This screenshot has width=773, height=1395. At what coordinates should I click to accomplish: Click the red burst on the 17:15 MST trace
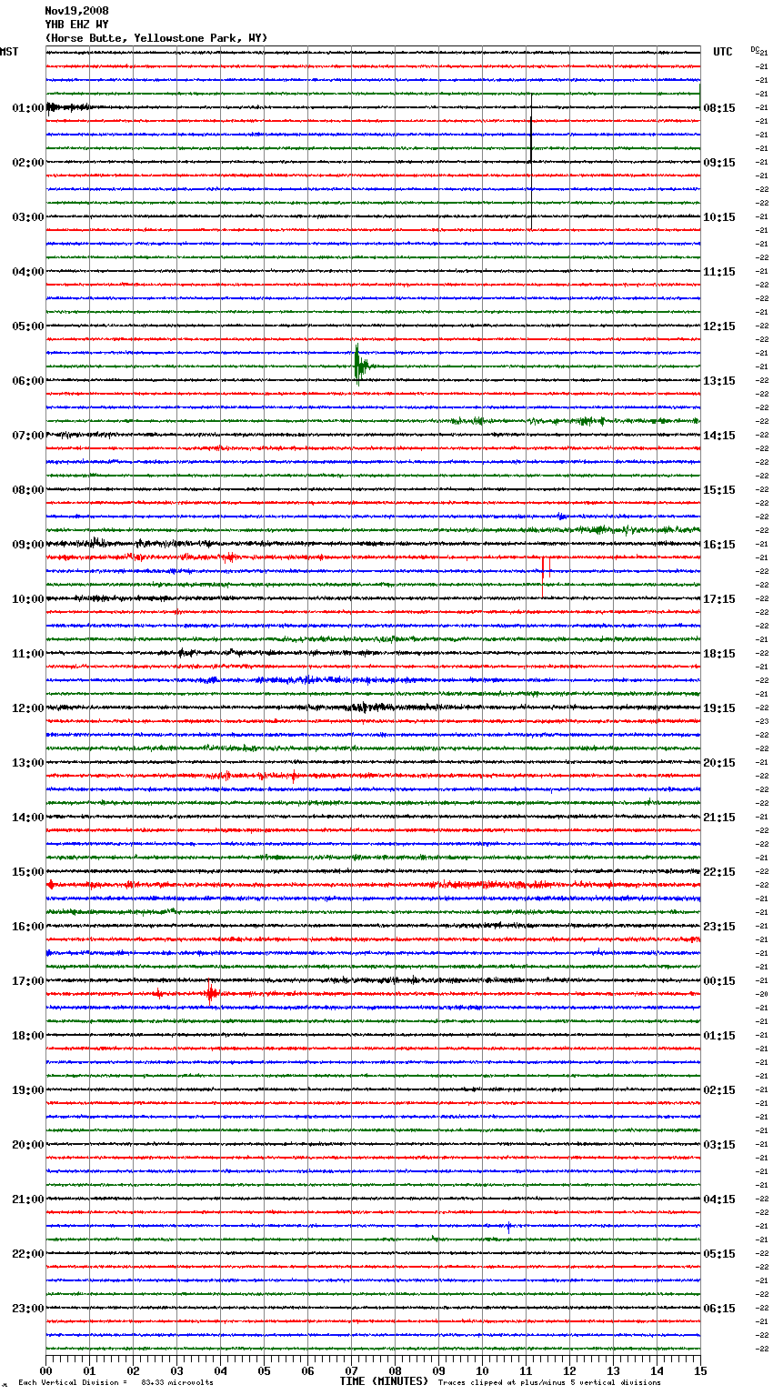211,994
